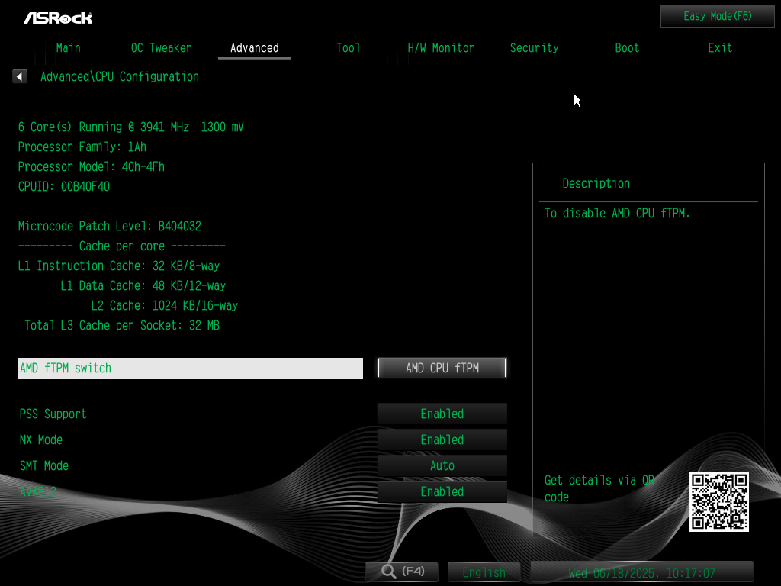
Task: Click the ASRock logo
Action: (x=58, y=18)
